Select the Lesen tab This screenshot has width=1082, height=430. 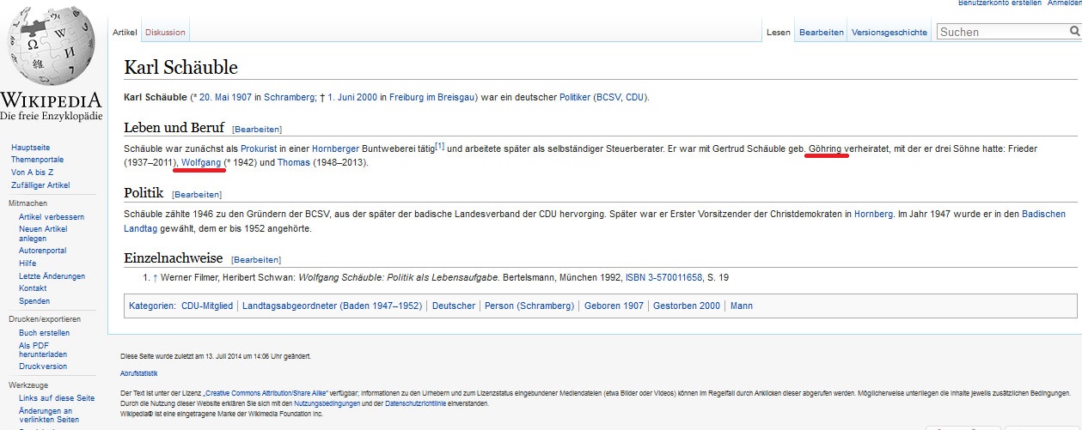[779, 33]
